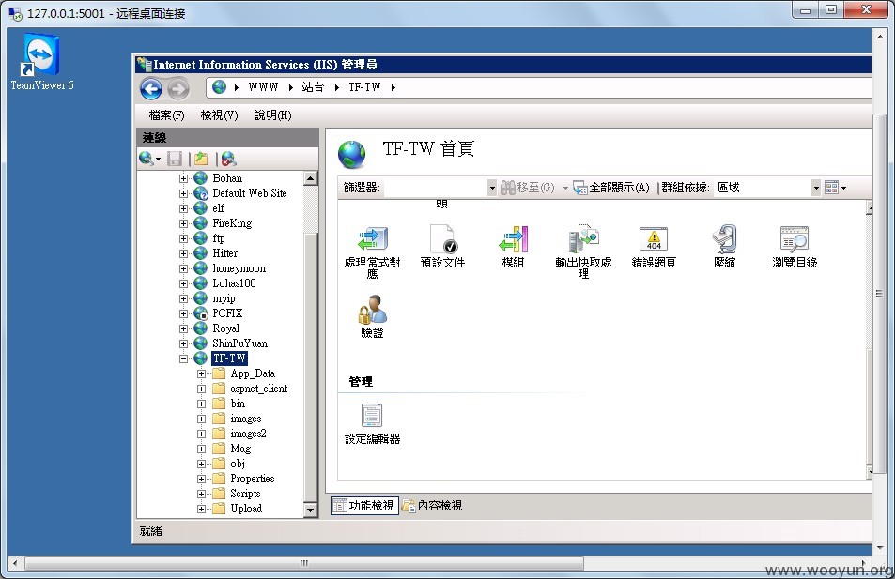Click the connect globe icon in 連線 toolbar

coord(147,159)
